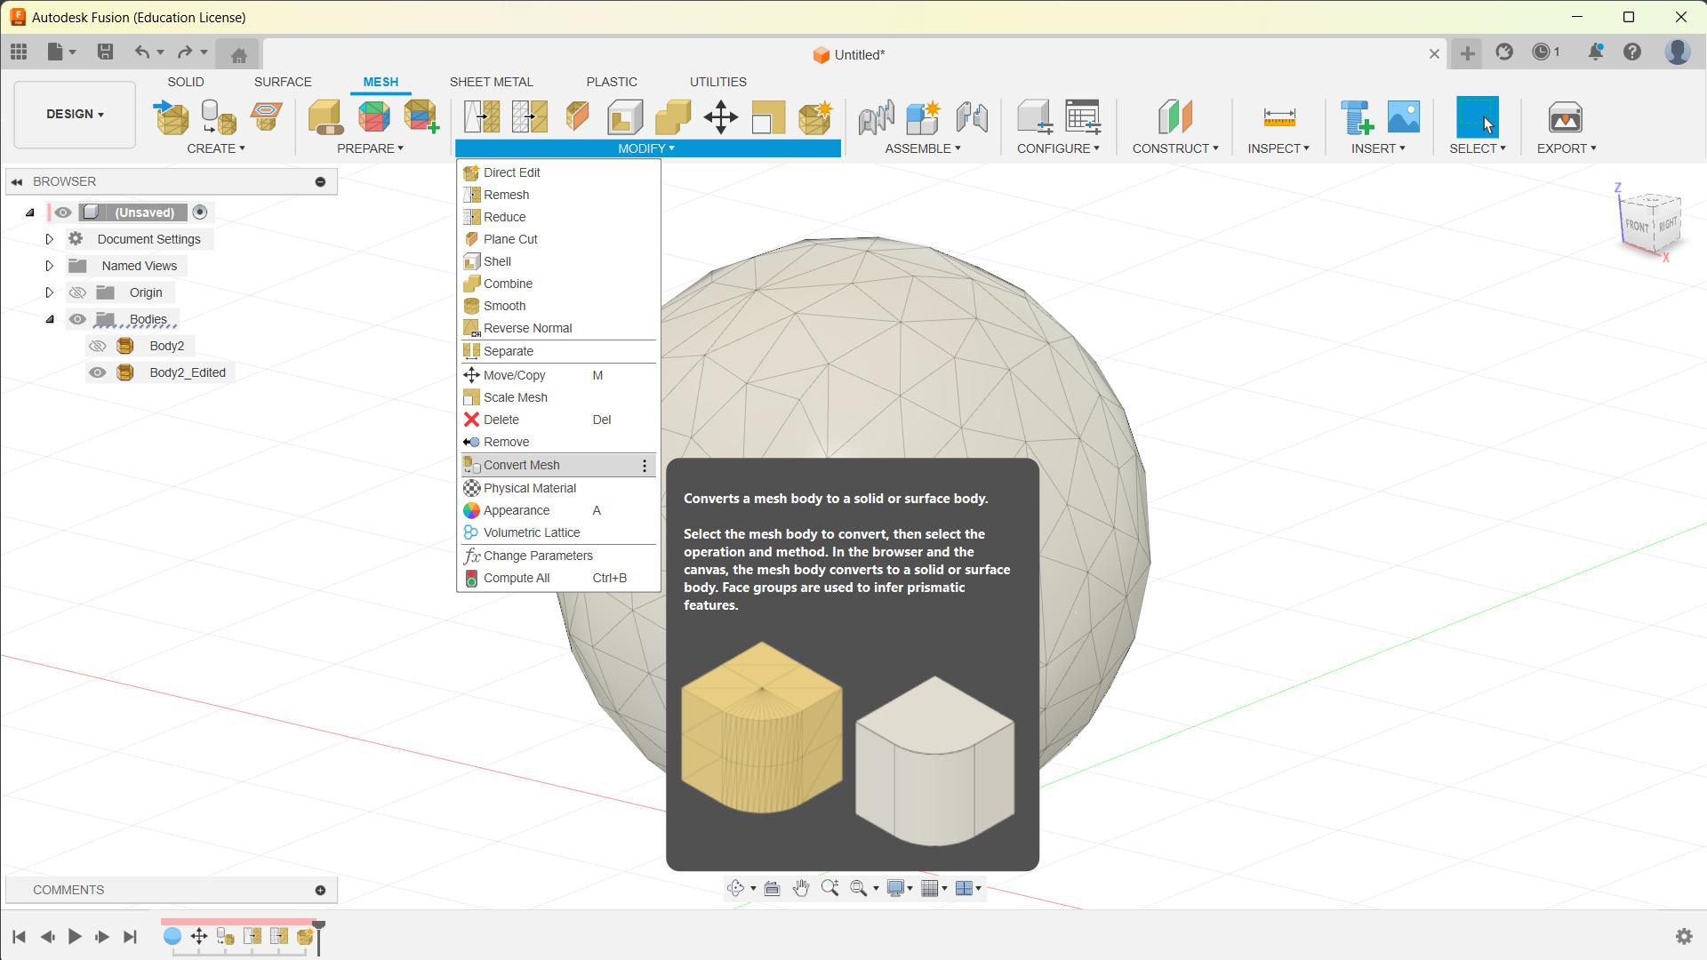
Task: Click the Measure tool in Inspect
Action: (1278, 117)
